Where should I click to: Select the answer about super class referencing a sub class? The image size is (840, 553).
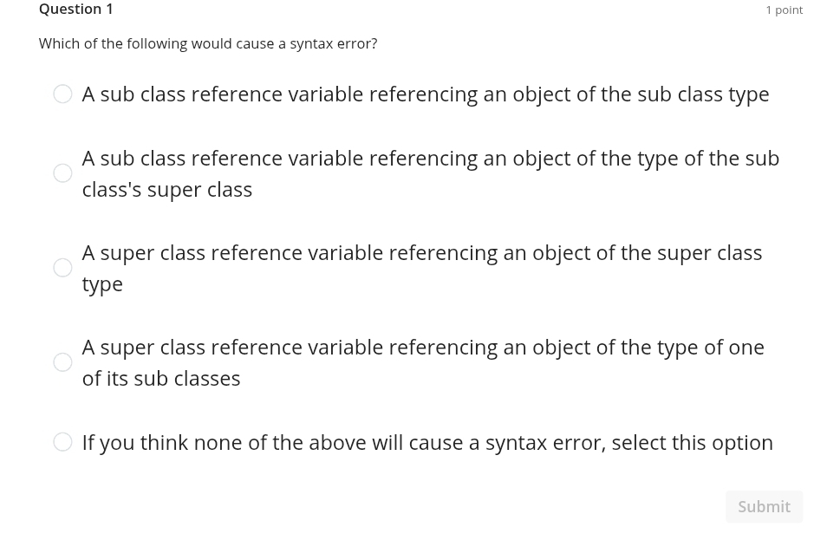(x=62, y=361)
